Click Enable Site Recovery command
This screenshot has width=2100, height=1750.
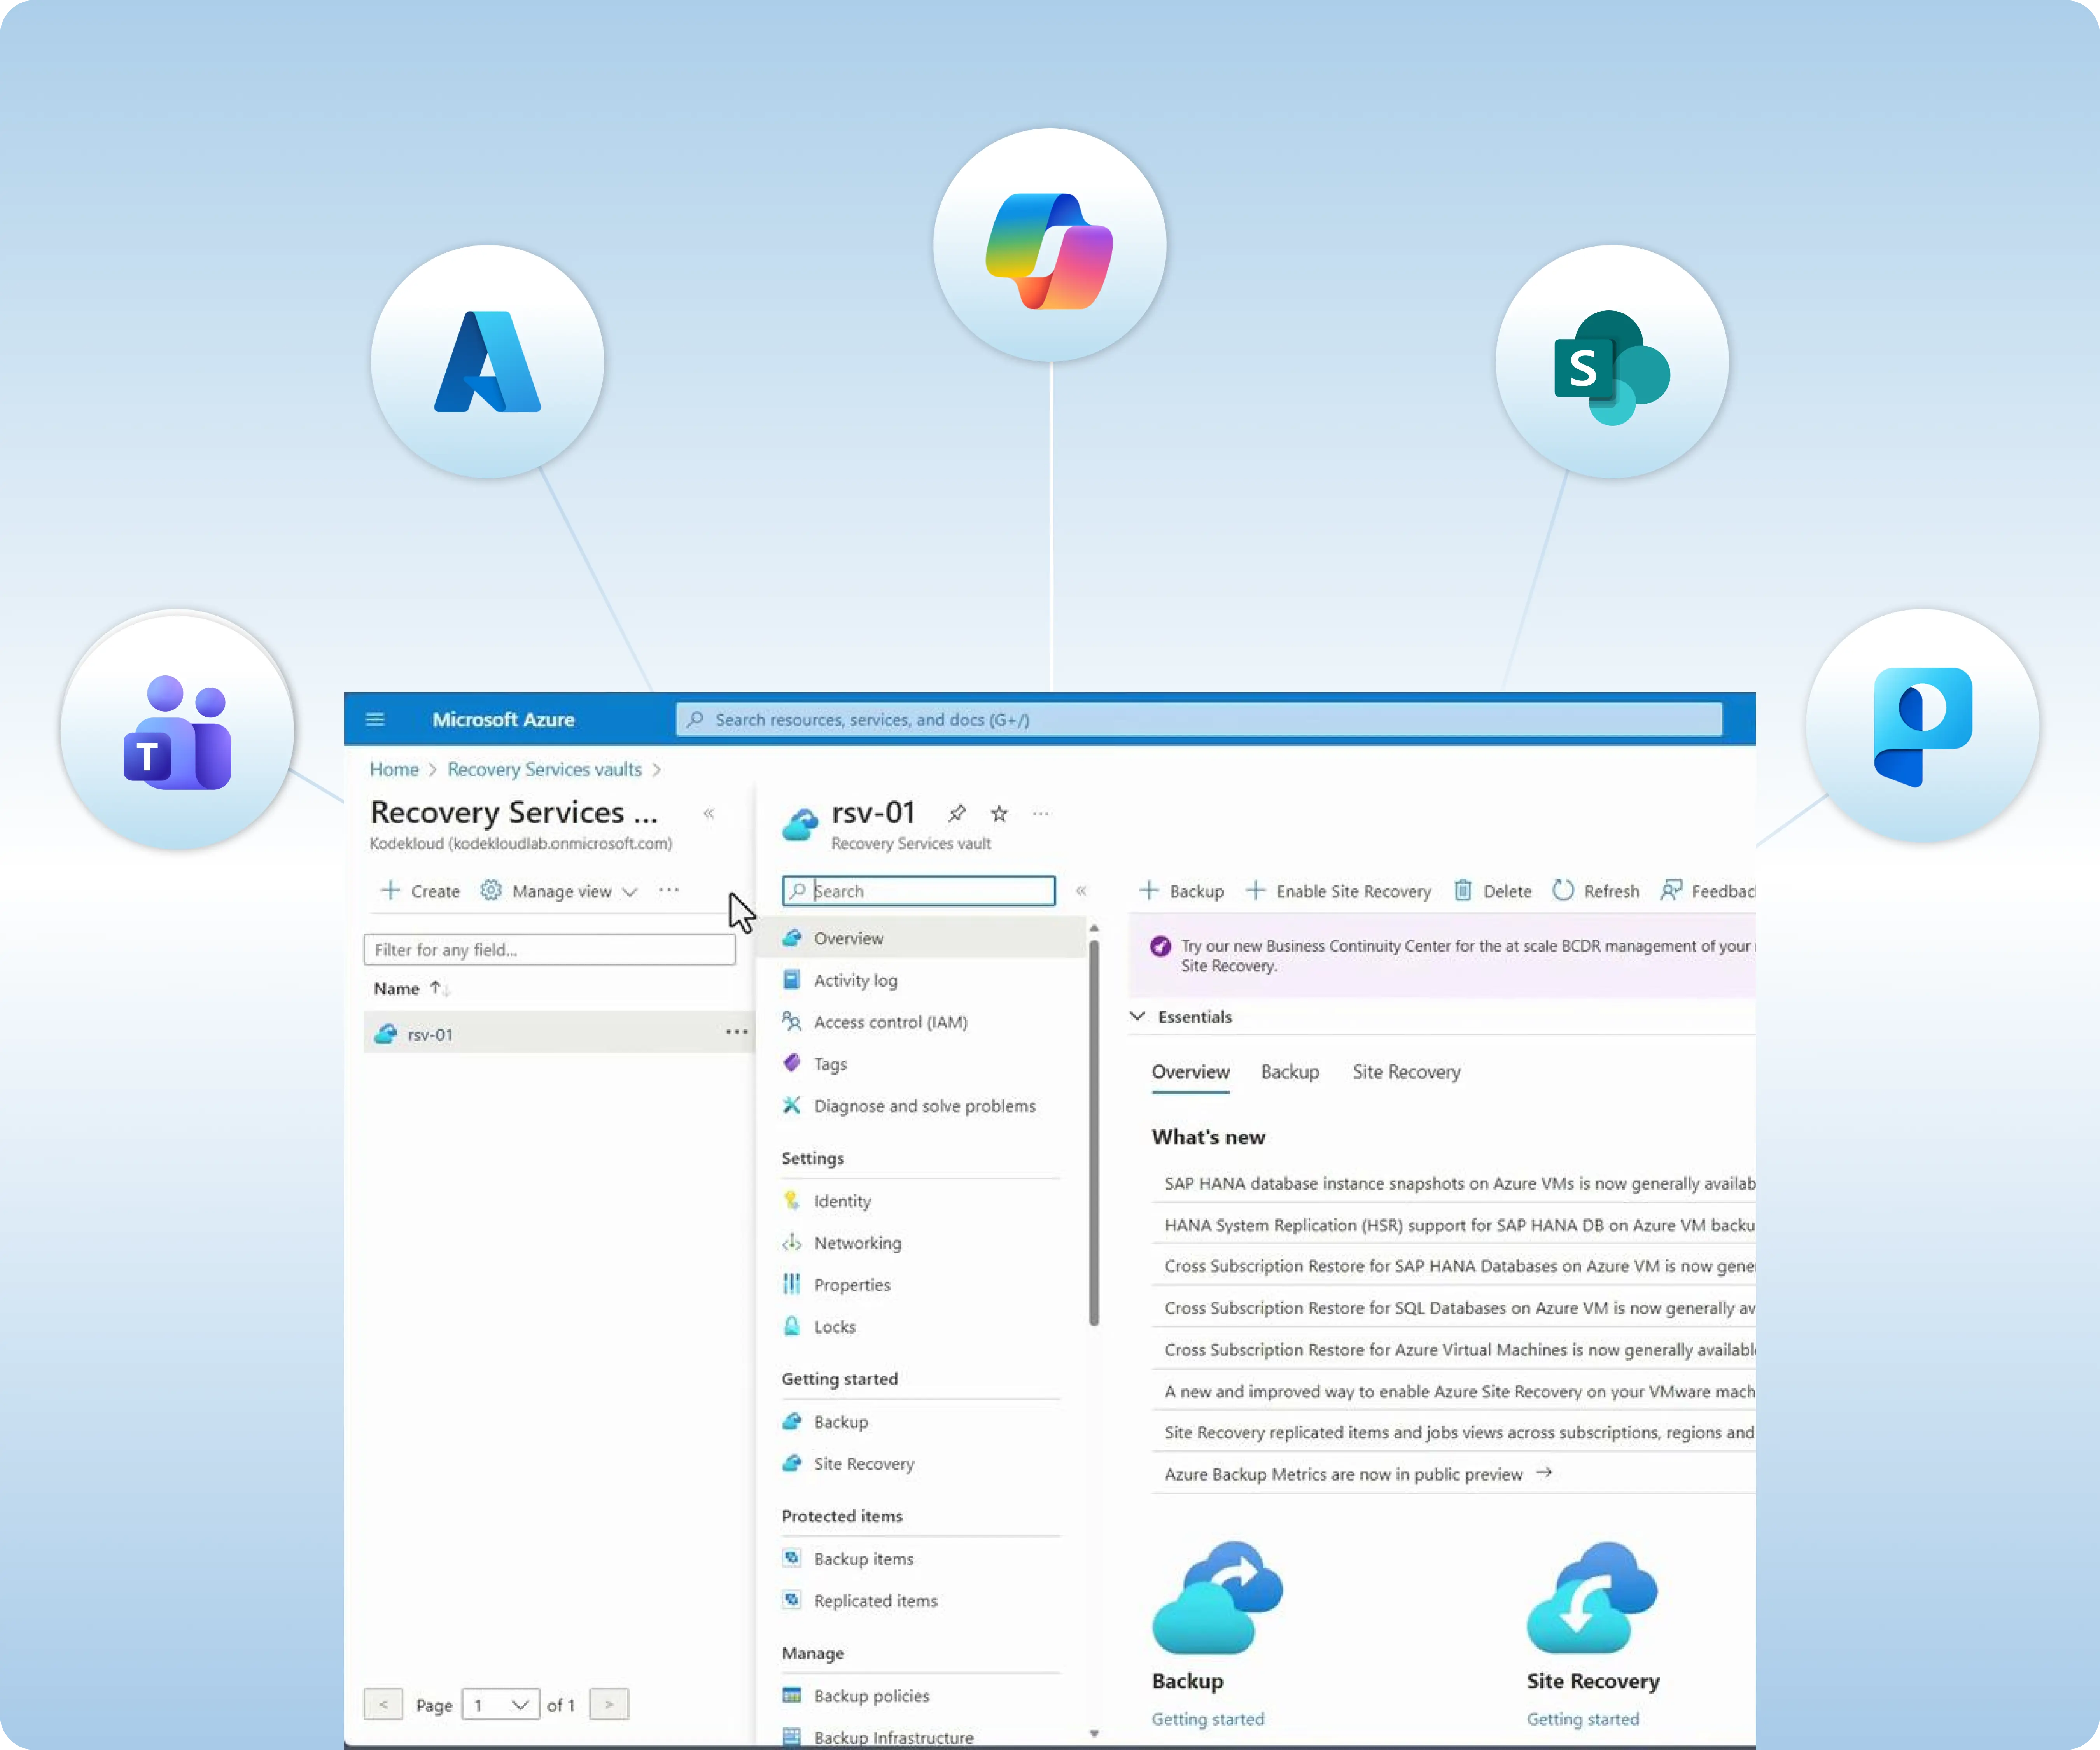point(1338,890)
